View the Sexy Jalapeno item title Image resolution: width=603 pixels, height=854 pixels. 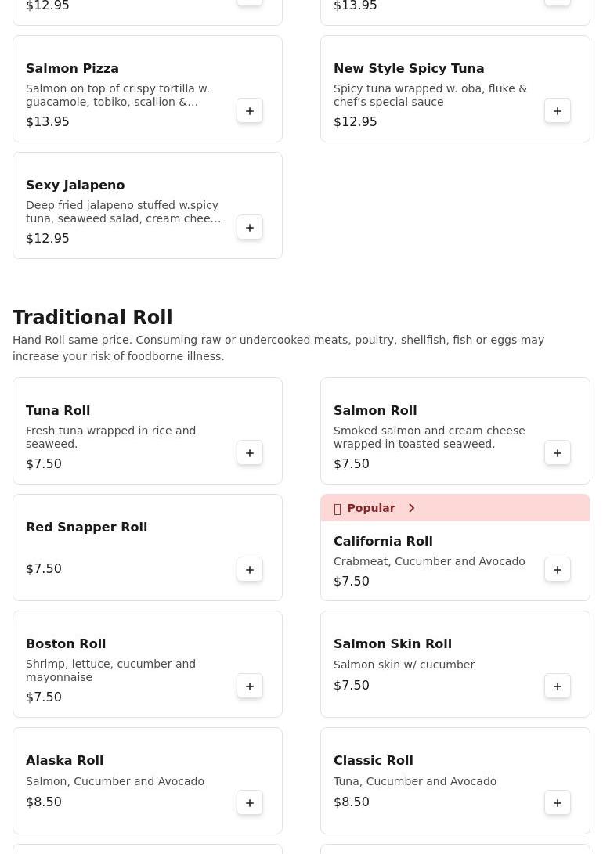[x=75, y=186]
